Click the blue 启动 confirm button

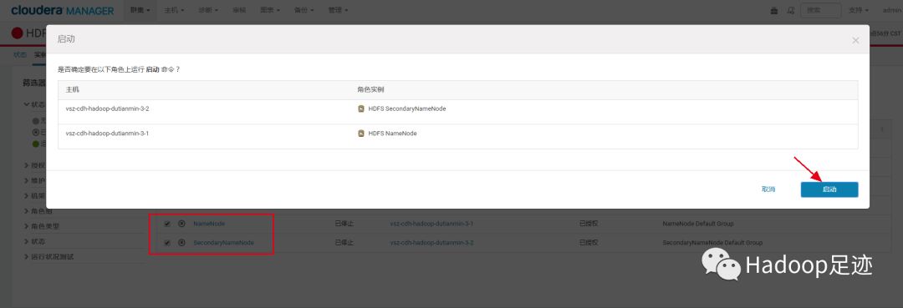829,189
